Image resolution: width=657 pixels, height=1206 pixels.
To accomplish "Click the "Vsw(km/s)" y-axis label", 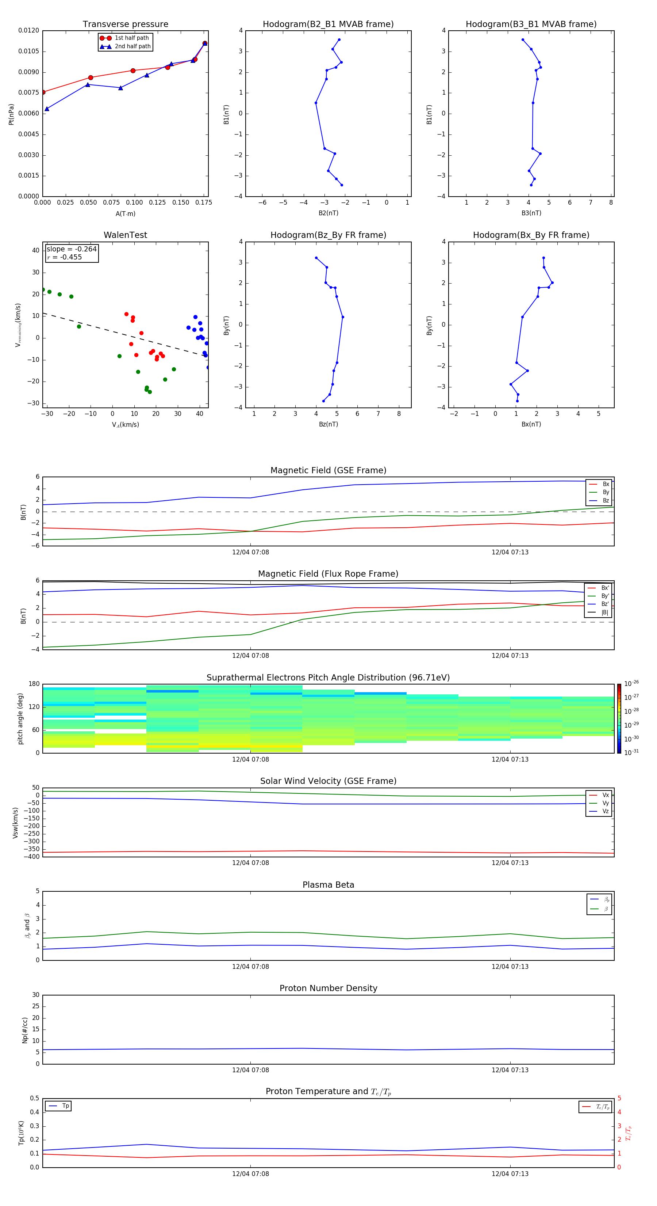I will pyautogui.click(x=15, y=823).
